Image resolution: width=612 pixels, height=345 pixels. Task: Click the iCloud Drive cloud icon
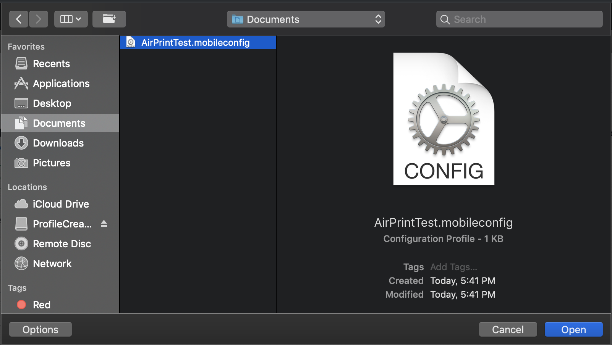pyautogui.click(x=21, y=204)
